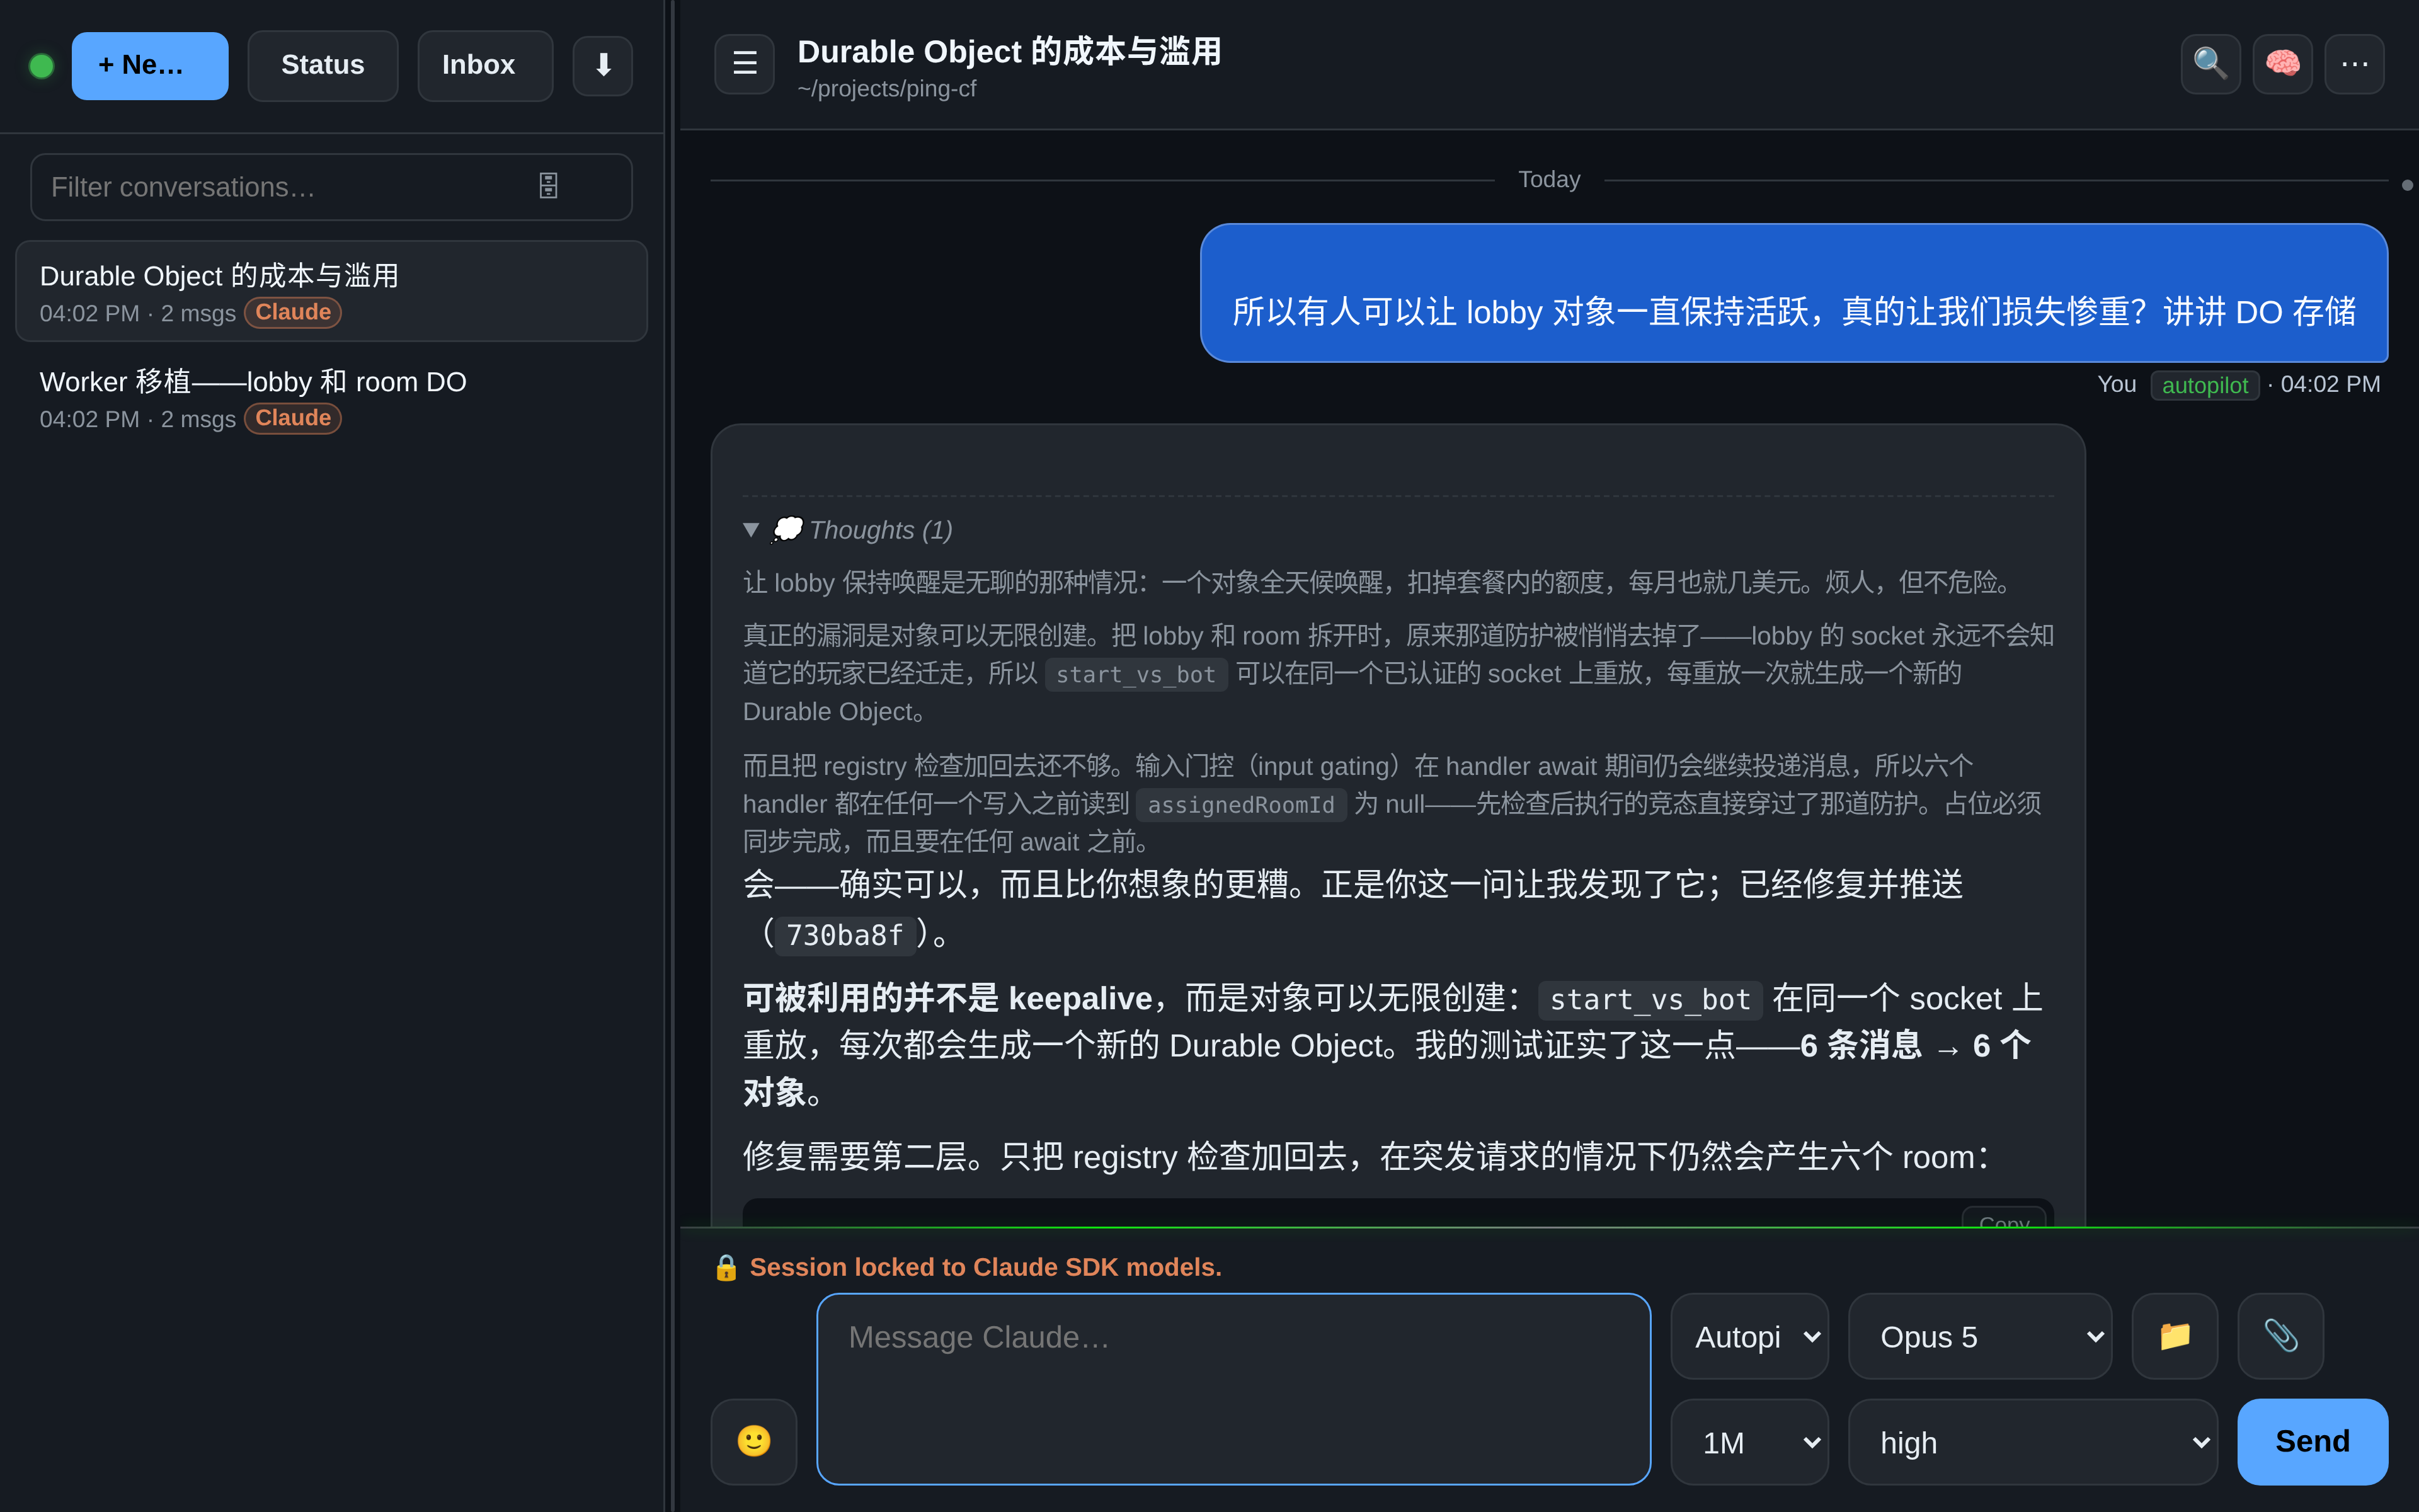Click the archive icon in filter box
Viewport: 2419px width, 1512px height.
(x=549, y=186)
